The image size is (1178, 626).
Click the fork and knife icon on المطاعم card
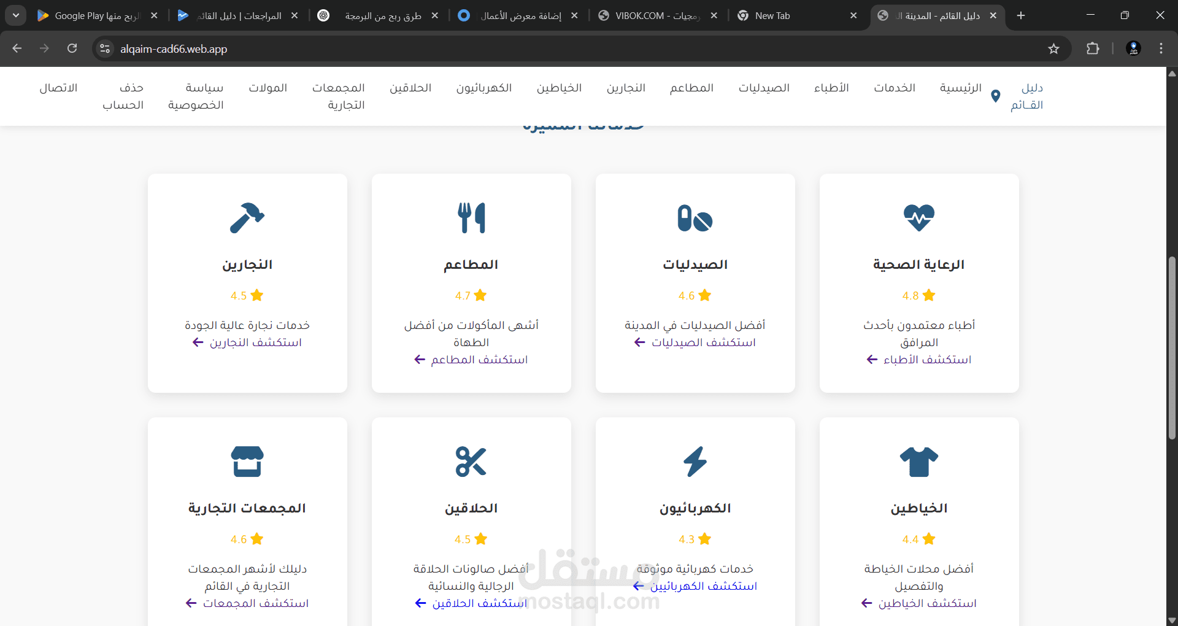[x=471, y=218]
